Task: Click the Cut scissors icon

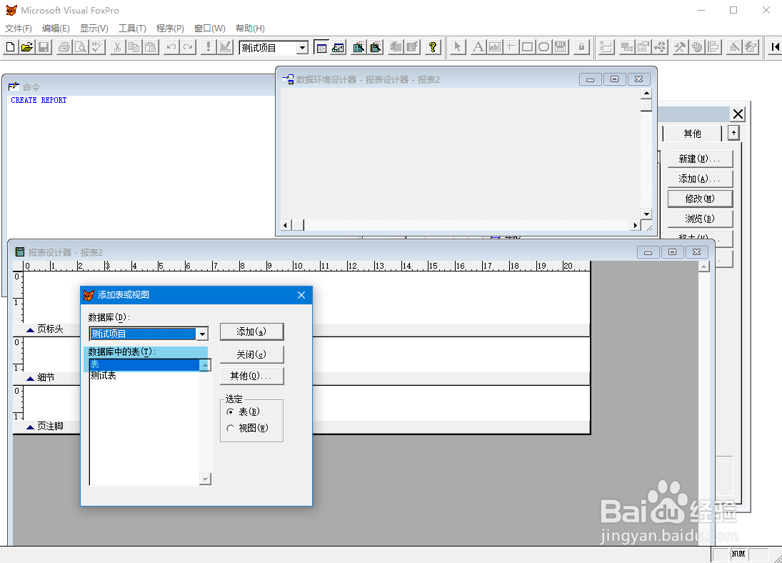Action: [117, 47]
